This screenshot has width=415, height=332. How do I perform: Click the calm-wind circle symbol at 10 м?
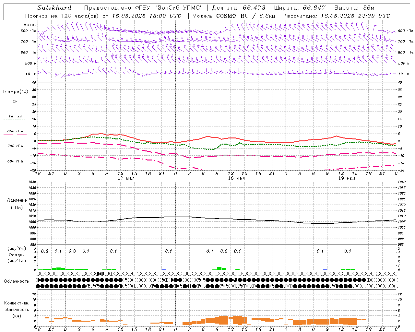(56, 74)
